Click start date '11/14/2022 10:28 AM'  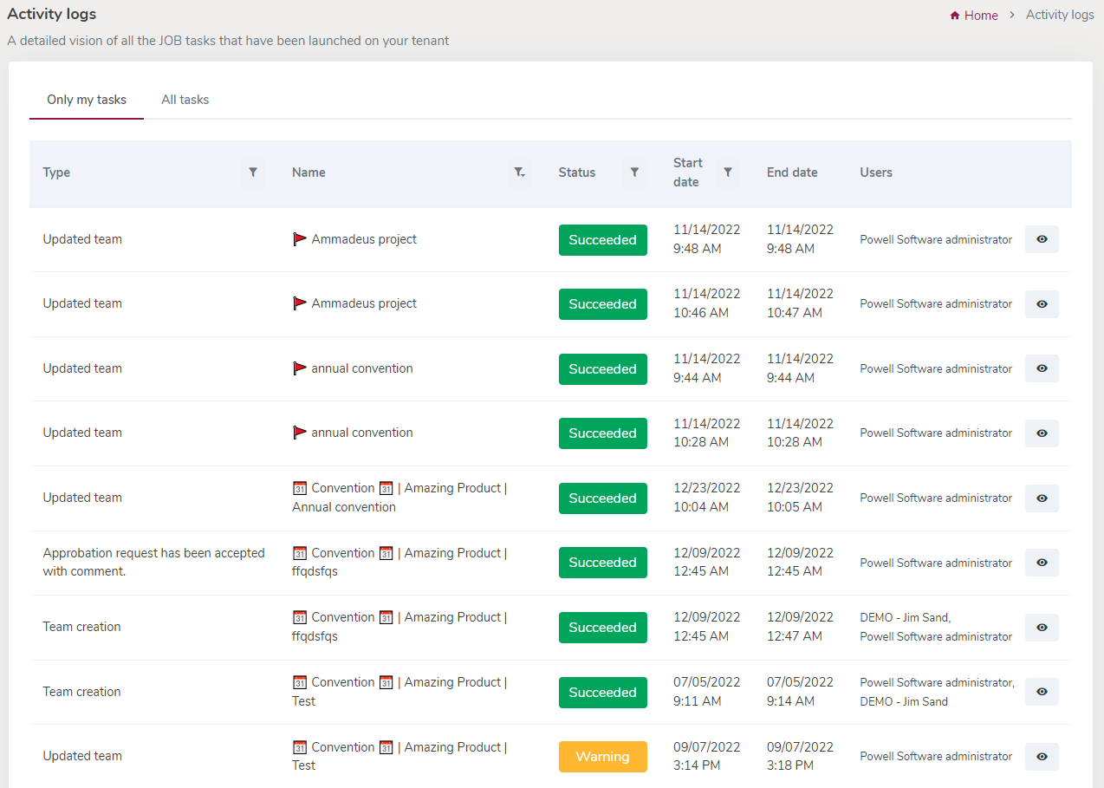point(707,433)
